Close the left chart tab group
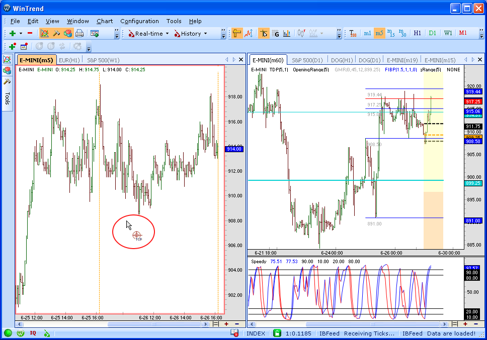Screen dimensions: 487x340 click(240, 59)
